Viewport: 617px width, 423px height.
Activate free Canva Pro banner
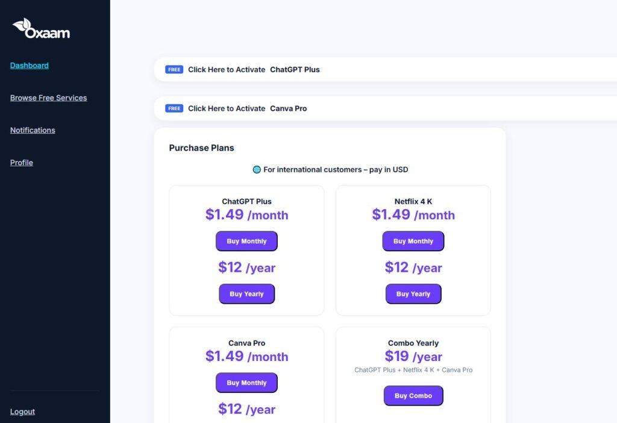386,108
